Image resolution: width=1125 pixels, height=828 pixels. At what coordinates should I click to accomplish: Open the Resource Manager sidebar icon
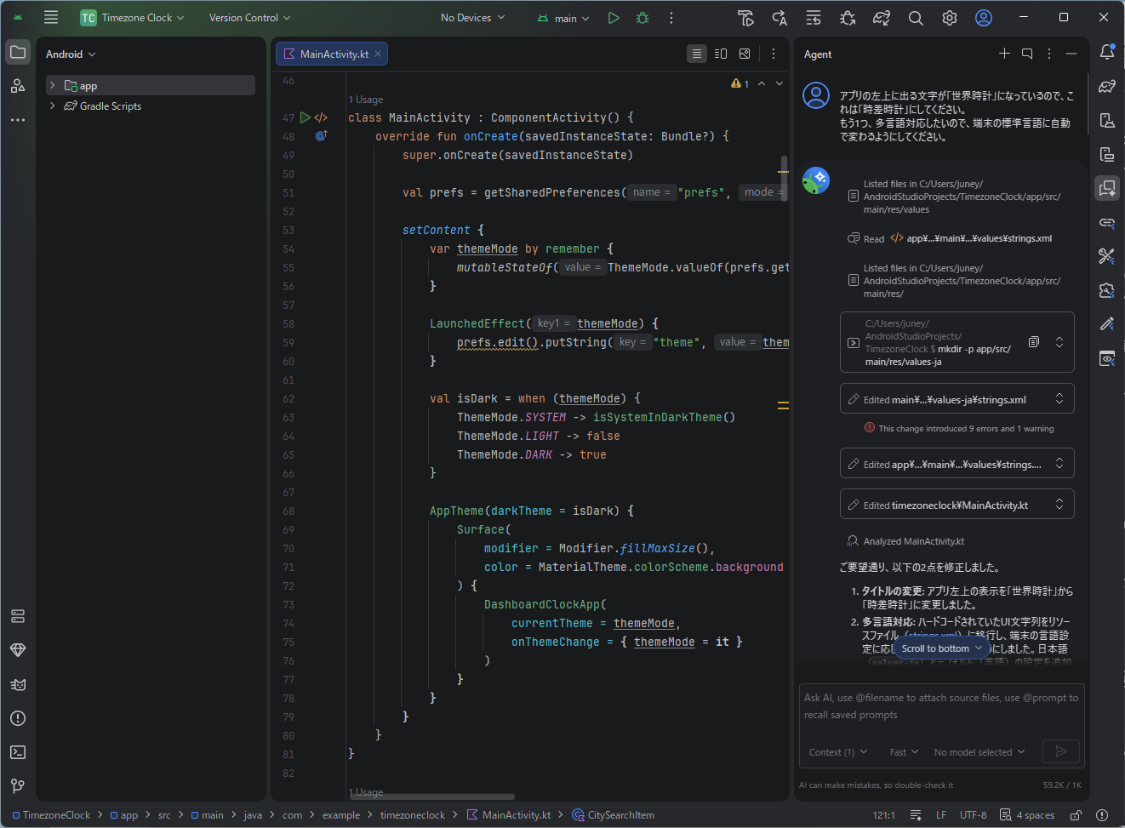18,86
